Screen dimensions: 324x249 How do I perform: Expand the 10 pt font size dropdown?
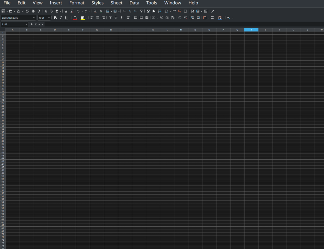49,18
